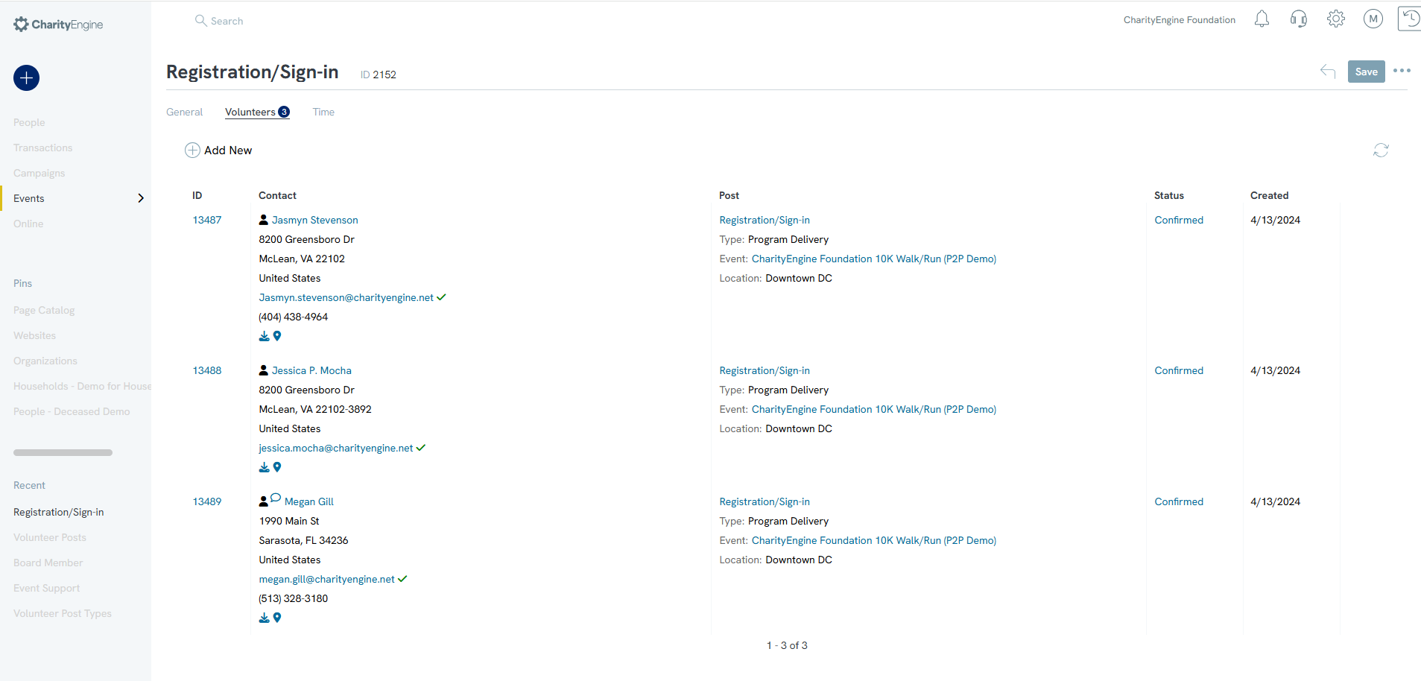The width and height of the screenshot is (1421, 681).
Task: Click the person icon beside Jasmyn Stevenson
Action: 264,220
